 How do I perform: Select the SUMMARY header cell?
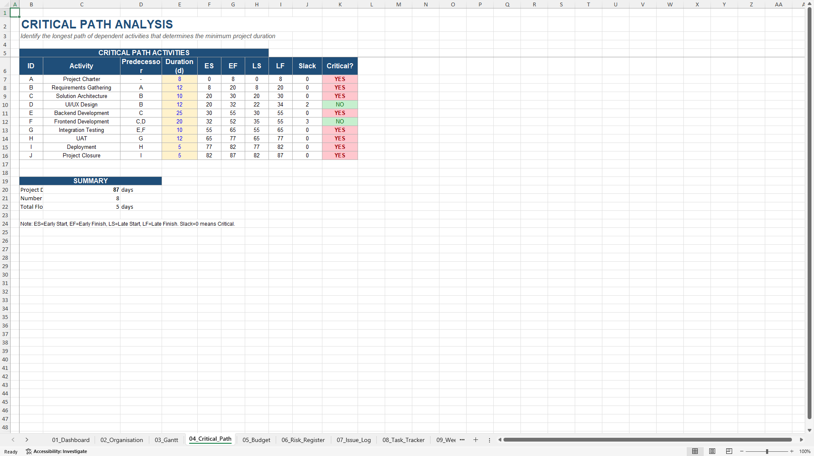click(90, 181)
